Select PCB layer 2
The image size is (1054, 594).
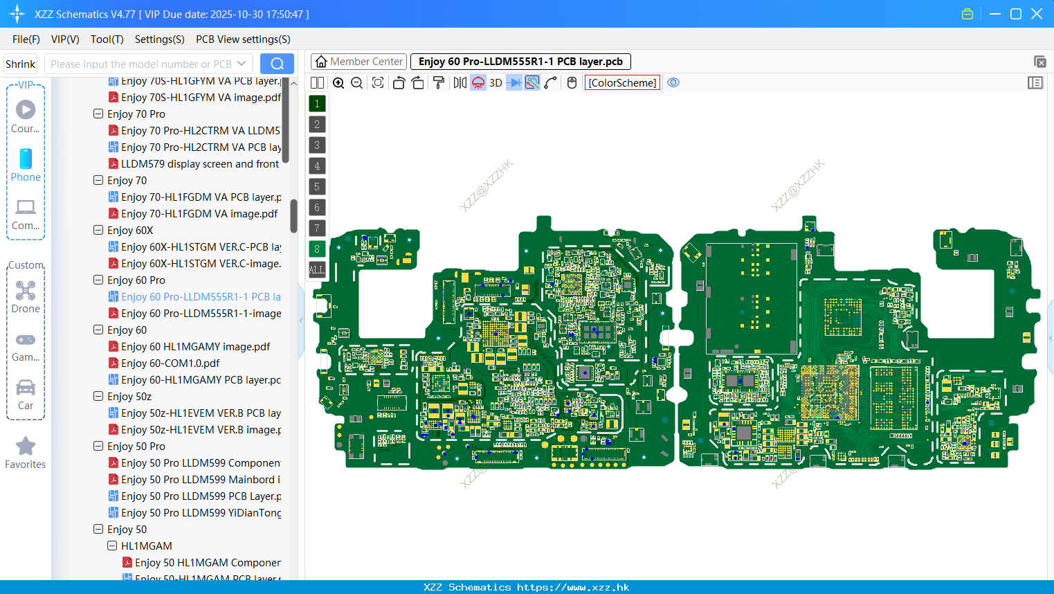pos(317,124)
